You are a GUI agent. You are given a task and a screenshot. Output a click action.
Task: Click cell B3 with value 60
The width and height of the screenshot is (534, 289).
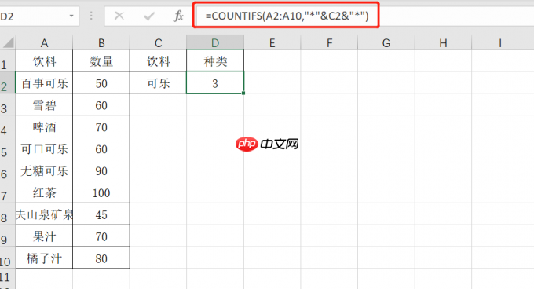click(x=101, y=104)
